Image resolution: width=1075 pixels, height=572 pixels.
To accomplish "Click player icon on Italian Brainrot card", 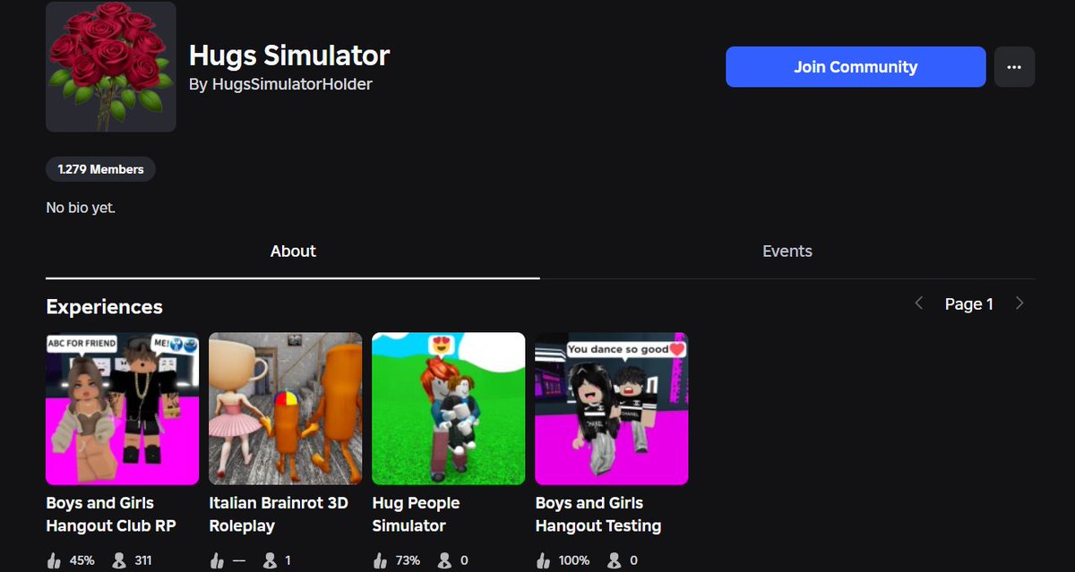I will click(x=270, y=560).
